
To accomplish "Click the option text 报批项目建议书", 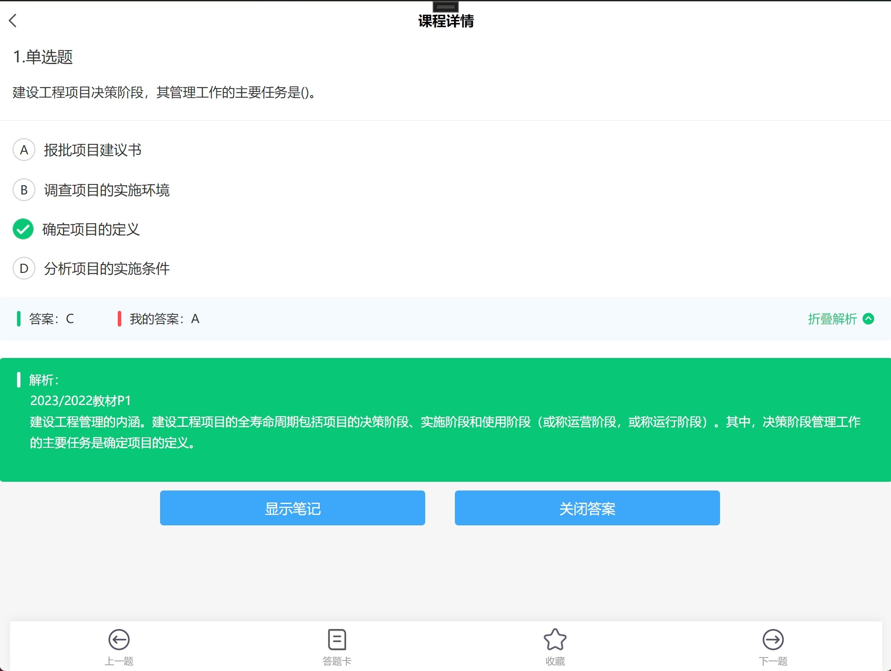I will [92, 150].
